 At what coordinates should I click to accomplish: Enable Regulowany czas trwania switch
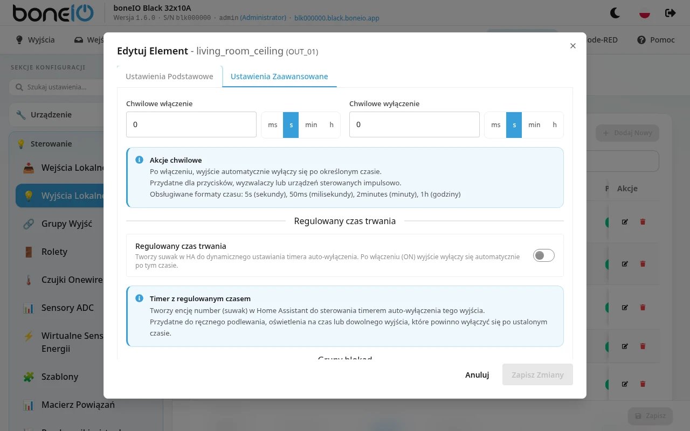coord(543,256)
